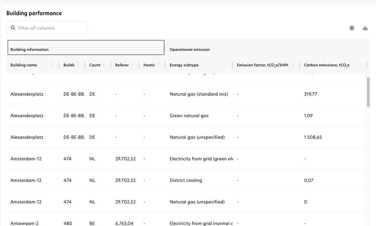This screenshot has width=376, height=226.
Task: Sort by Reference column header
Action: point(122,65)
